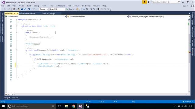The width and height of the screenshot is (195, 109).
Task: Switch to the NuGet: ReadExcelFile tab
Action: 27,14
